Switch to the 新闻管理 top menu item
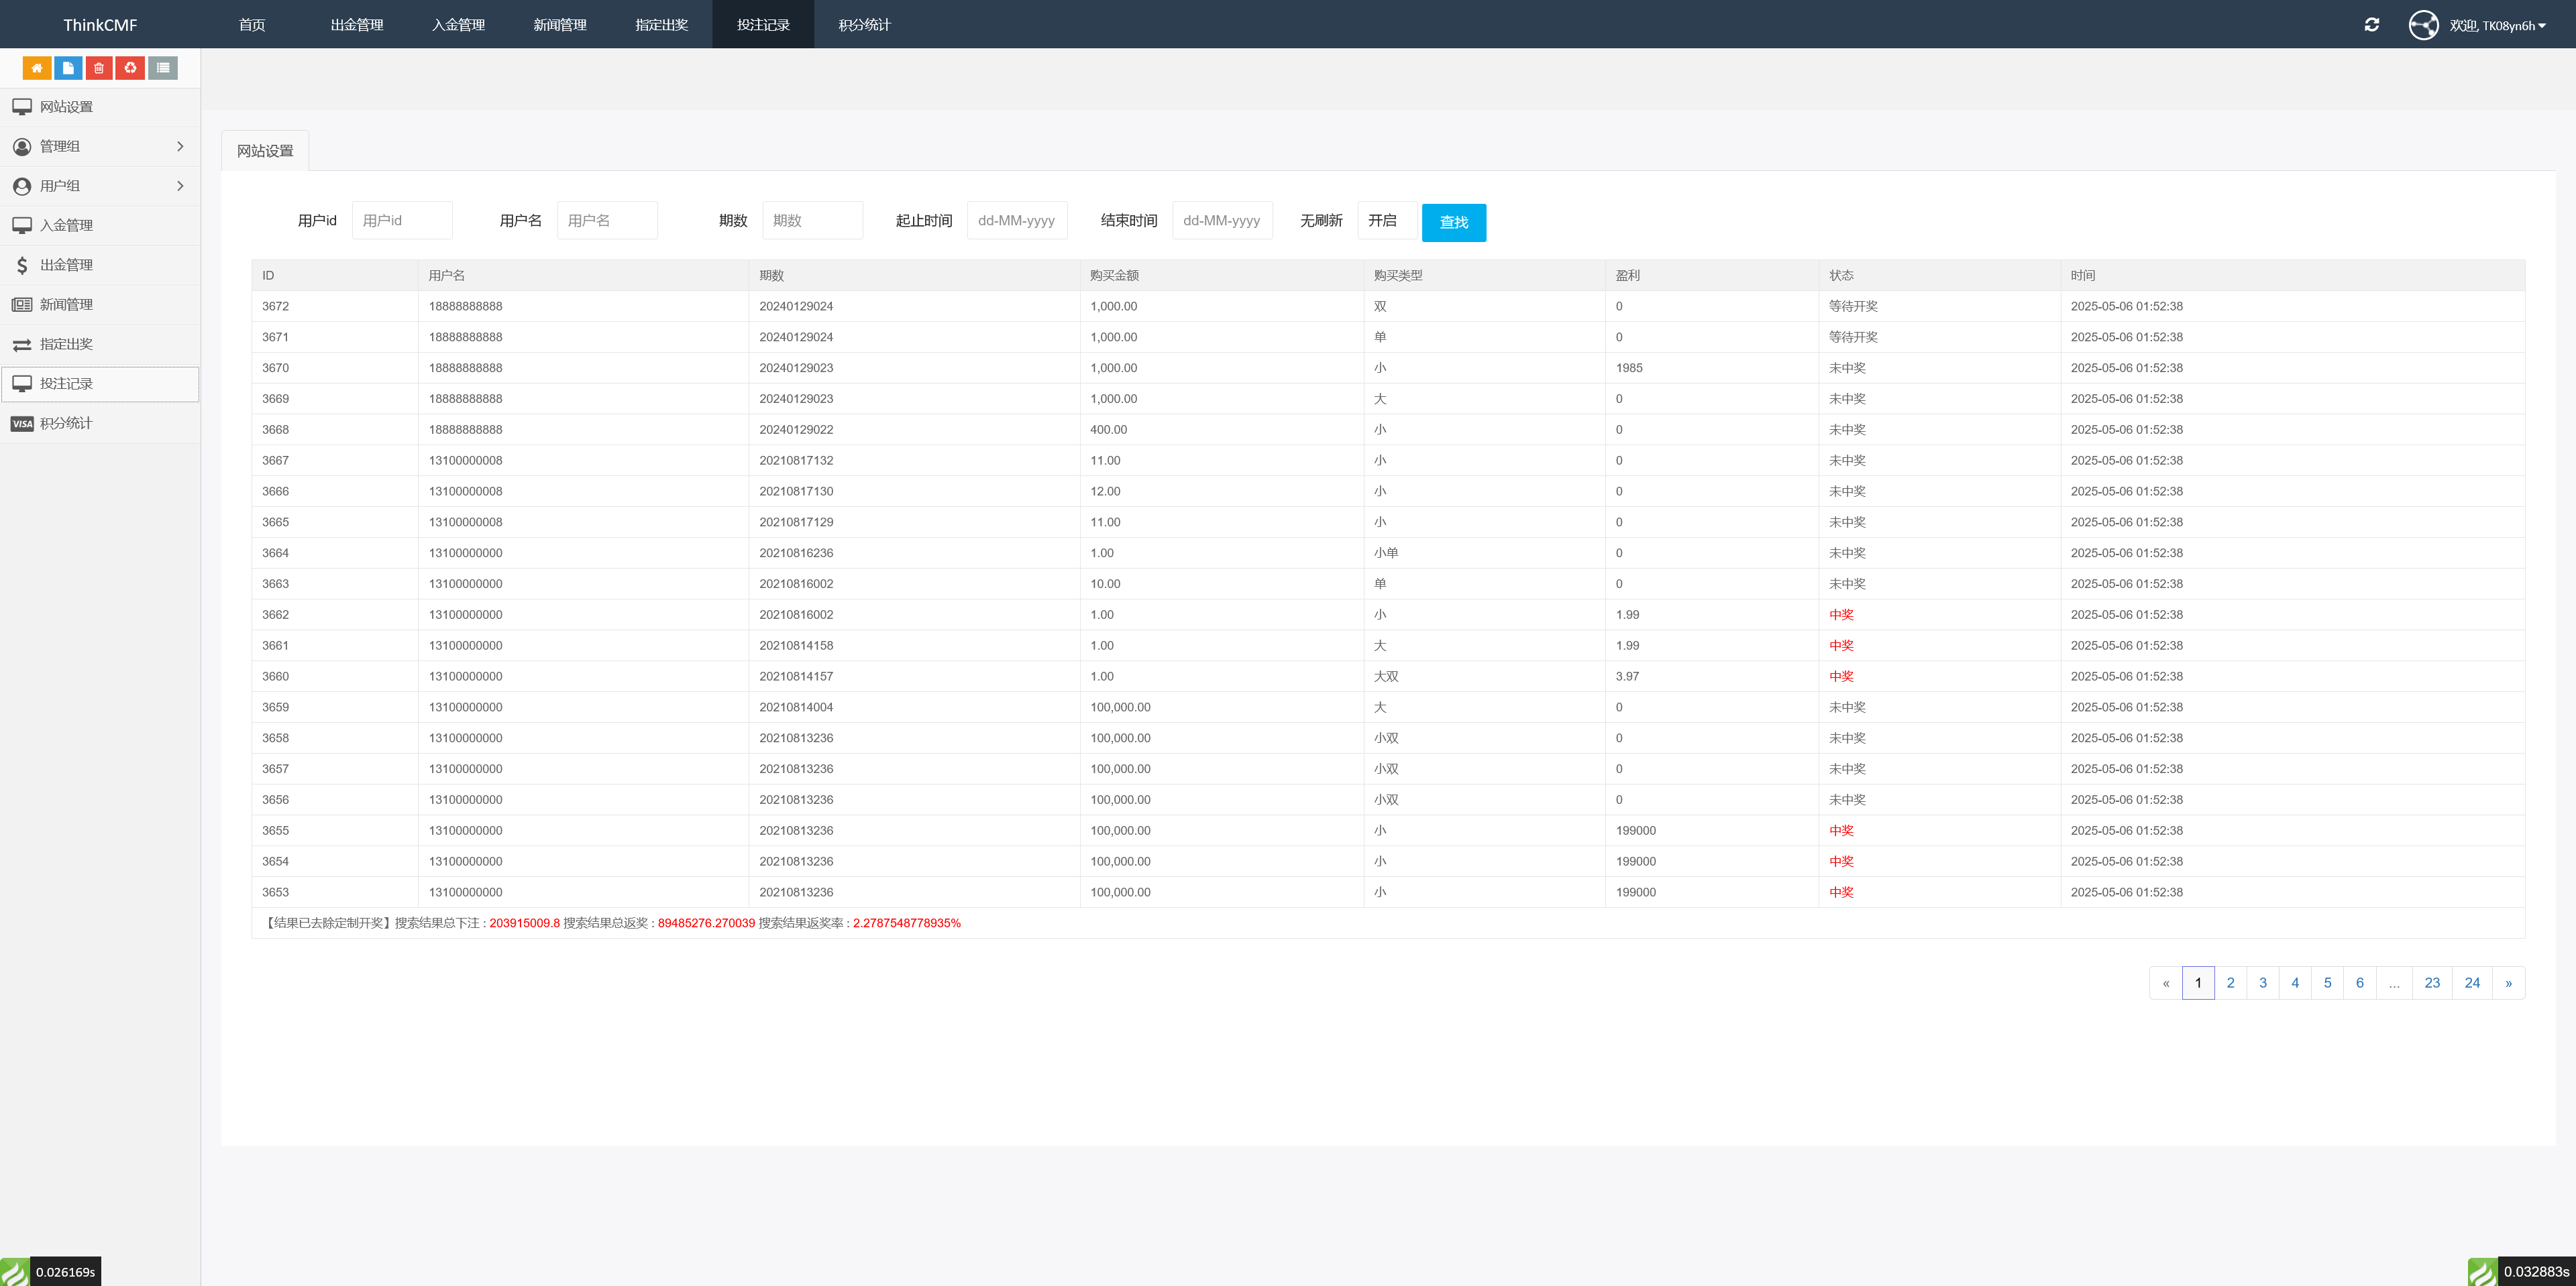 pyautogui.click(x=560, y=24)
